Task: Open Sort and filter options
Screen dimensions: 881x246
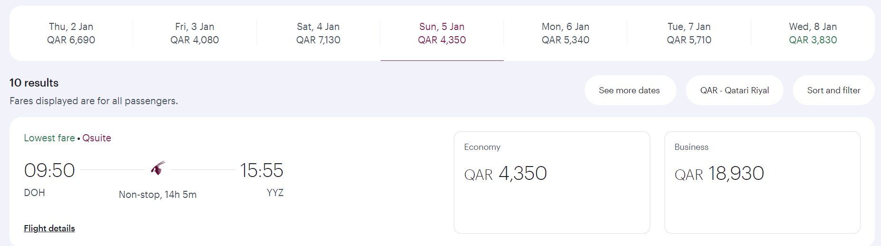Action: [x=833, y=90]
